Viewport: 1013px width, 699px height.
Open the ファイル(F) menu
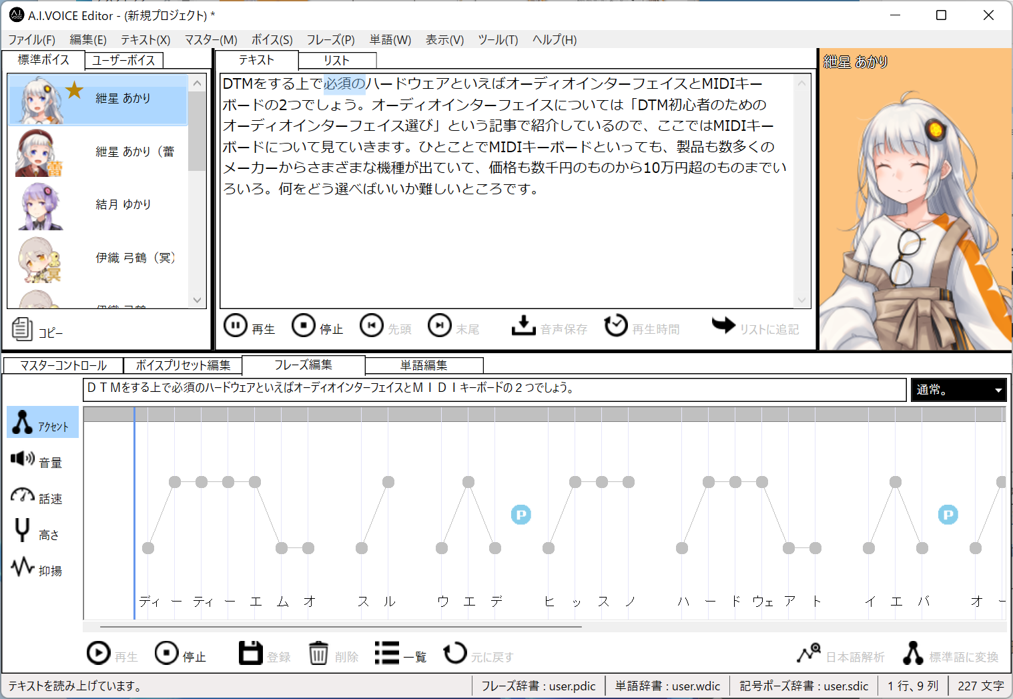click(31, 40)
